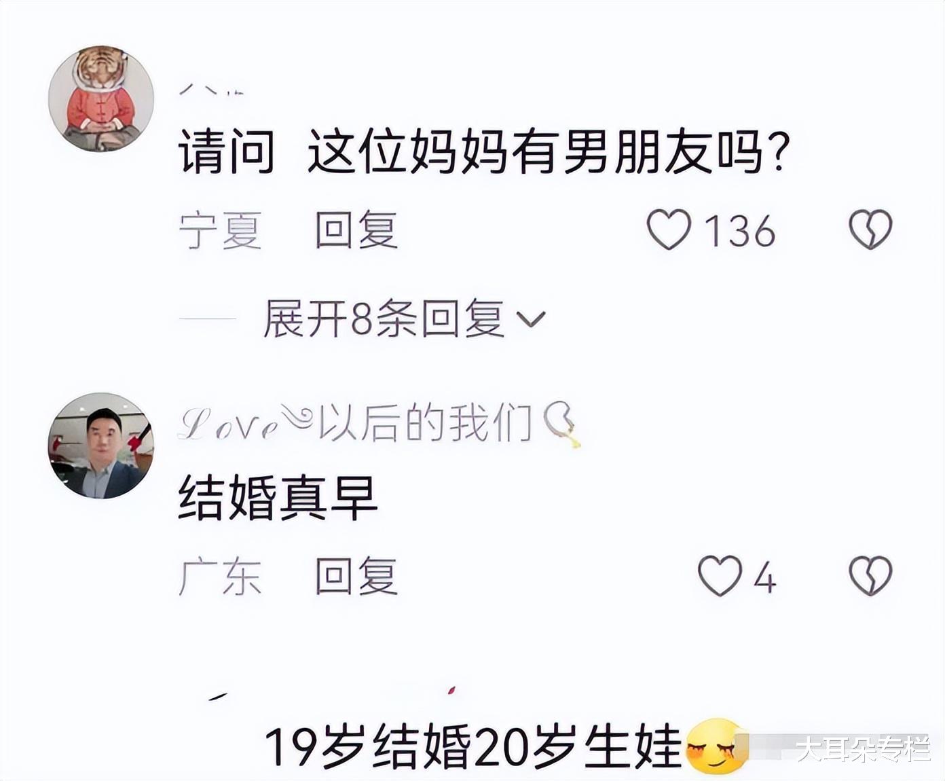Viewport: 945px width, 781px height.
Task: Open the tiger avatar profile
Action: [100, 99]
